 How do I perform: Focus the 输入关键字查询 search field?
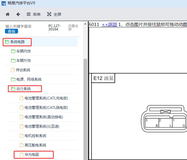[18, 26]
